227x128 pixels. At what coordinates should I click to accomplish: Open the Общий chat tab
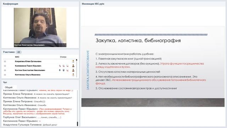click(x=9, y=87)
